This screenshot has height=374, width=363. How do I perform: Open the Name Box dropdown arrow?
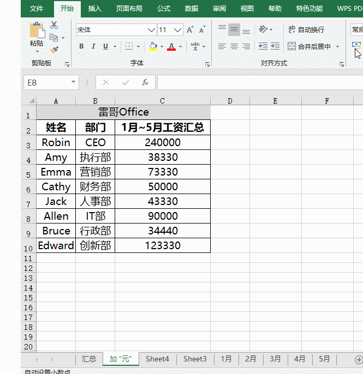[x=73, y=82]
